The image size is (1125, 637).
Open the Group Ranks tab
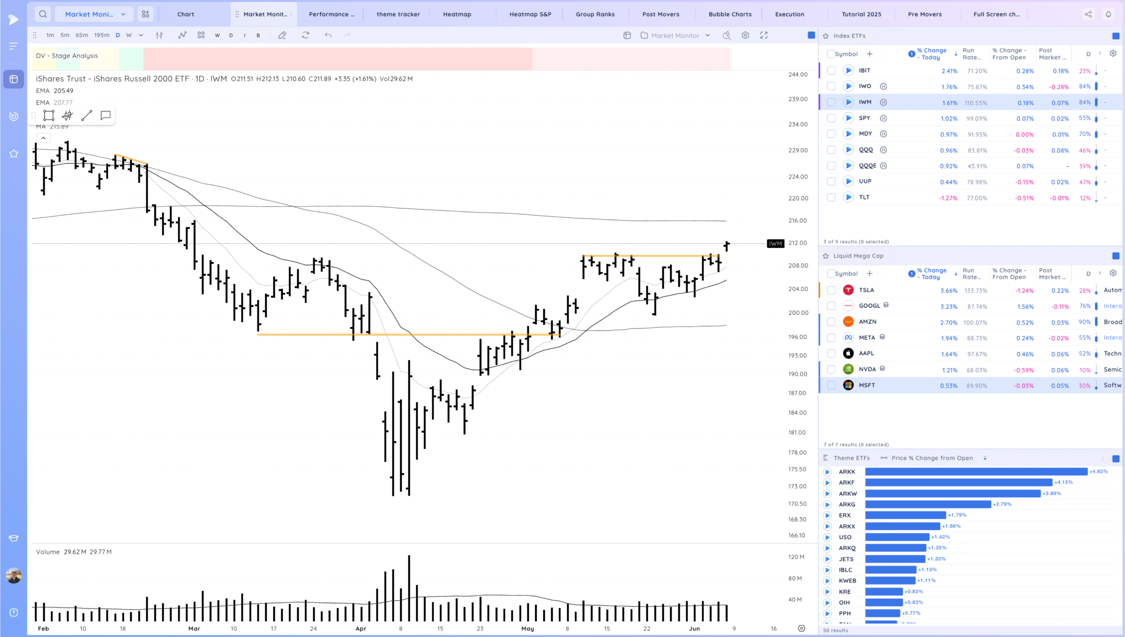tap(595, 14)
